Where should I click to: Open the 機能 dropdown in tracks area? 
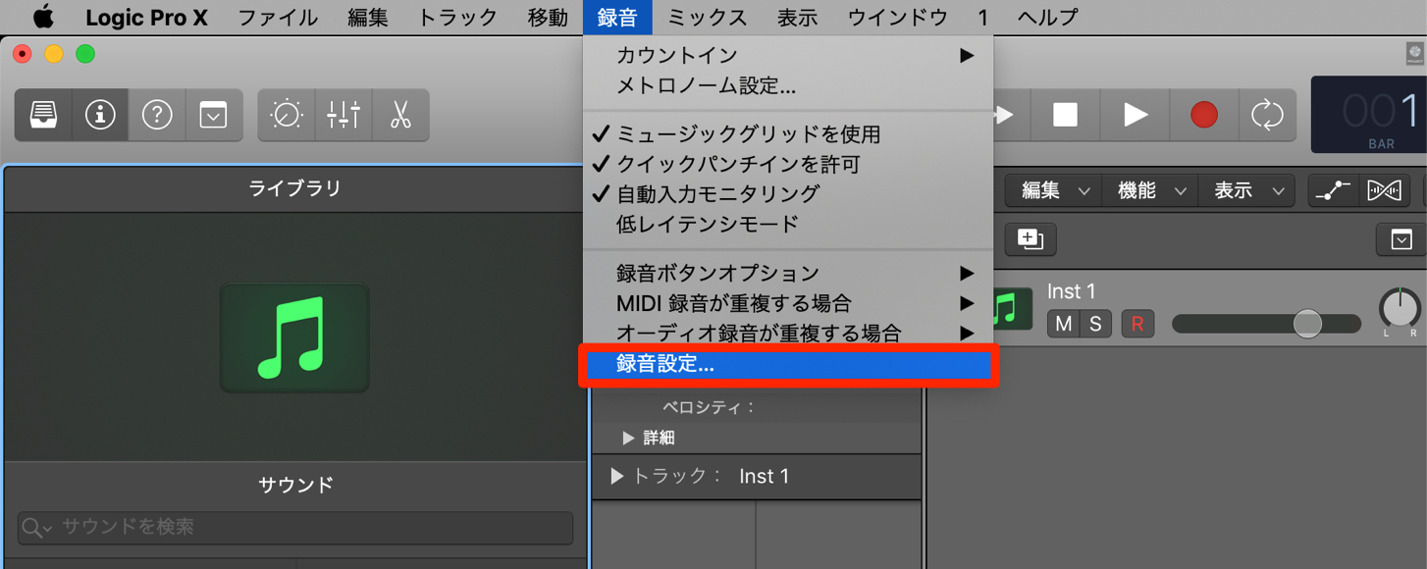point(1150,191)
